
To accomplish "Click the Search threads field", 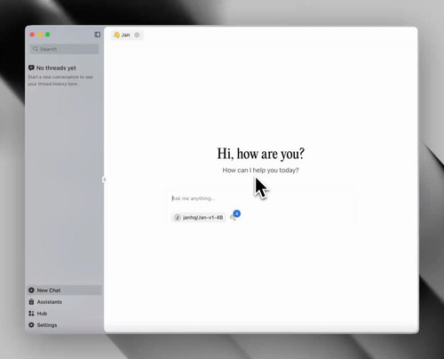I will [x=64, y=49].
